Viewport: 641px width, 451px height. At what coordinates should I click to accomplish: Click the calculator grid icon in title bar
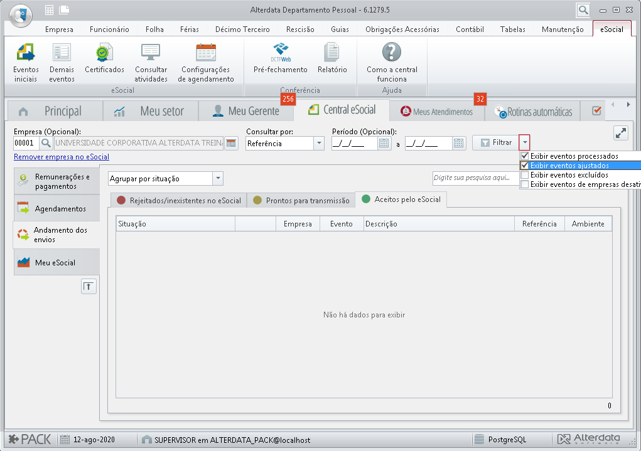pyautogui.click(x=49, y=10)
